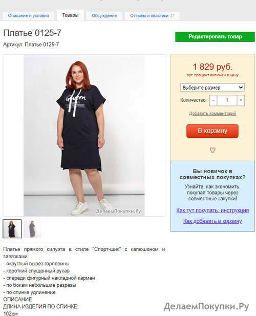Open the 'Описание и условия' tab

point(28,16)
